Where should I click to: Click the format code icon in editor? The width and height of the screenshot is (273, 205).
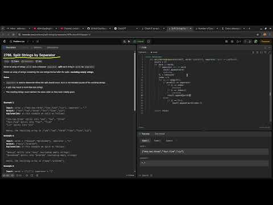(x=253, y=52)
